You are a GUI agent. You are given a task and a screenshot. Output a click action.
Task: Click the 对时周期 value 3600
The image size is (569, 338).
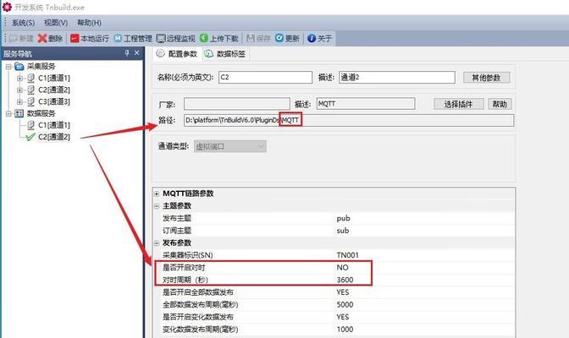pos(345,280)
